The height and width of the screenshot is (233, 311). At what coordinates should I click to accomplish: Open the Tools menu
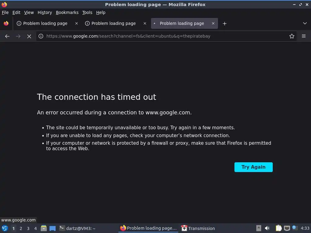[87, 12]
